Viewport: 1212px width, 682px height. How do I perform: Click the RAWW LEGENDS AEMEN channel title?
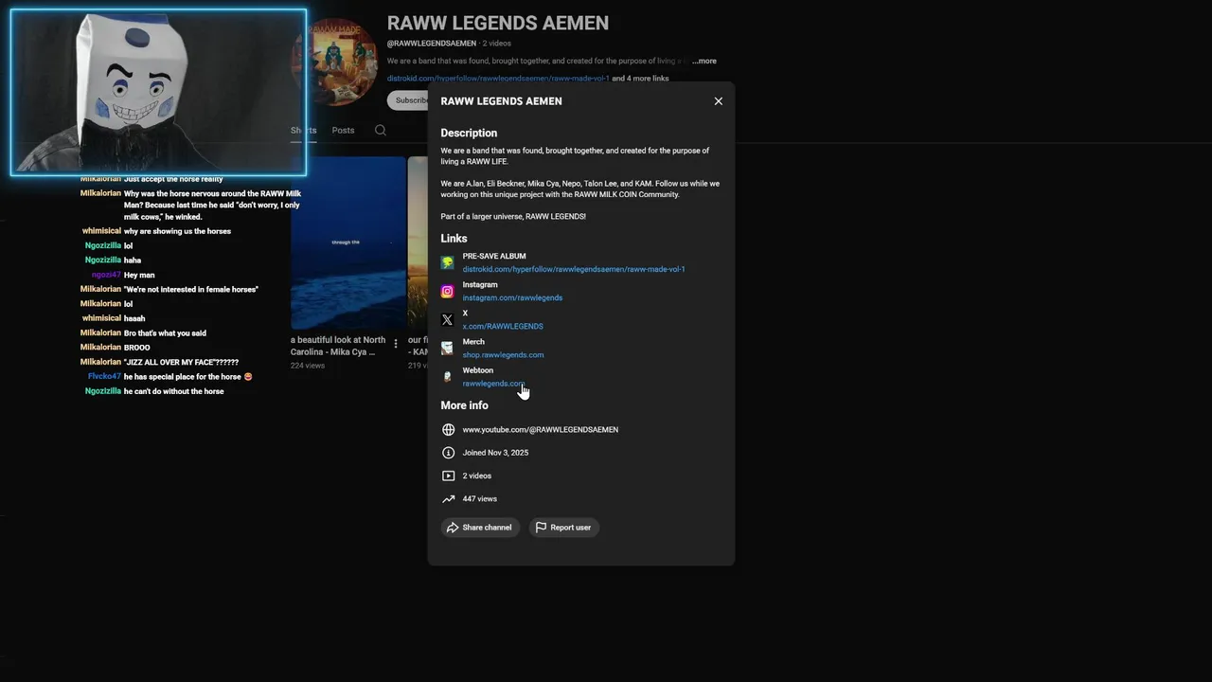[x=498, y=23]
